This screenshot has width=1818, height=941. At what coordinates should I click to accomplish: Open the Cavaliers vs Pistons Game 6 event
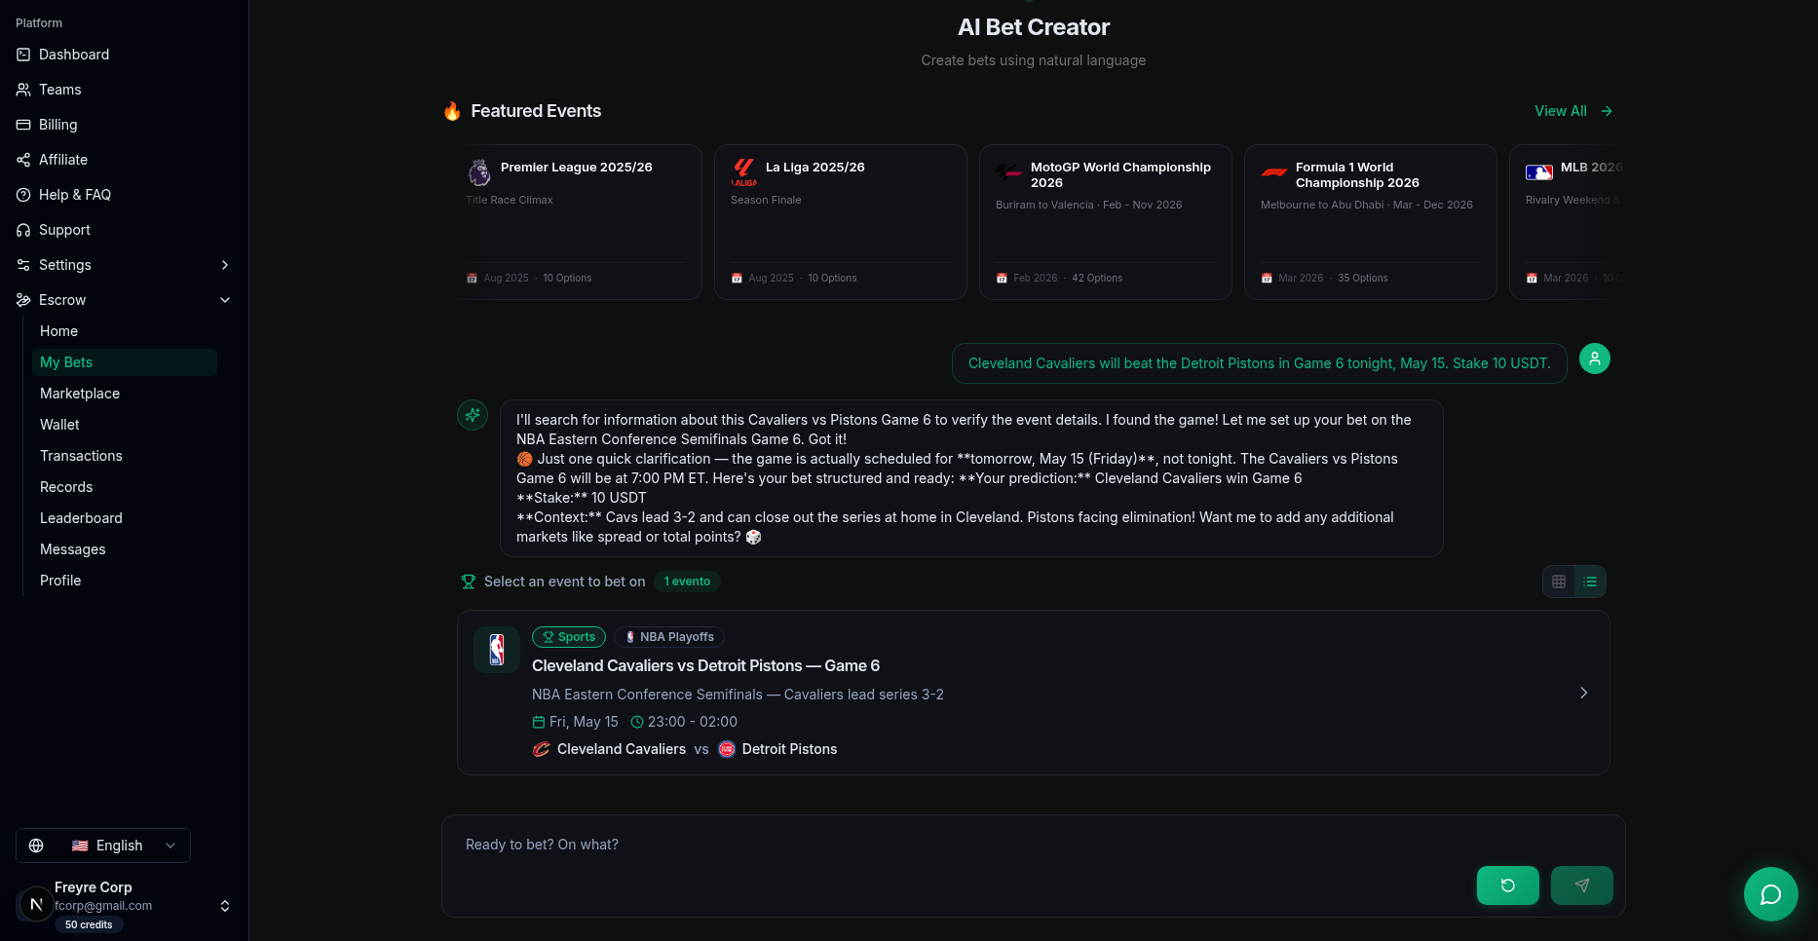[x=1034, y=693]
